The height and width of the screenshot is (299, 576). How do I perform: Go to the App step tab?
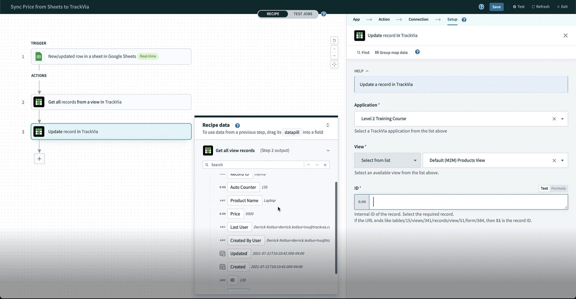click(x=356, y=19)
